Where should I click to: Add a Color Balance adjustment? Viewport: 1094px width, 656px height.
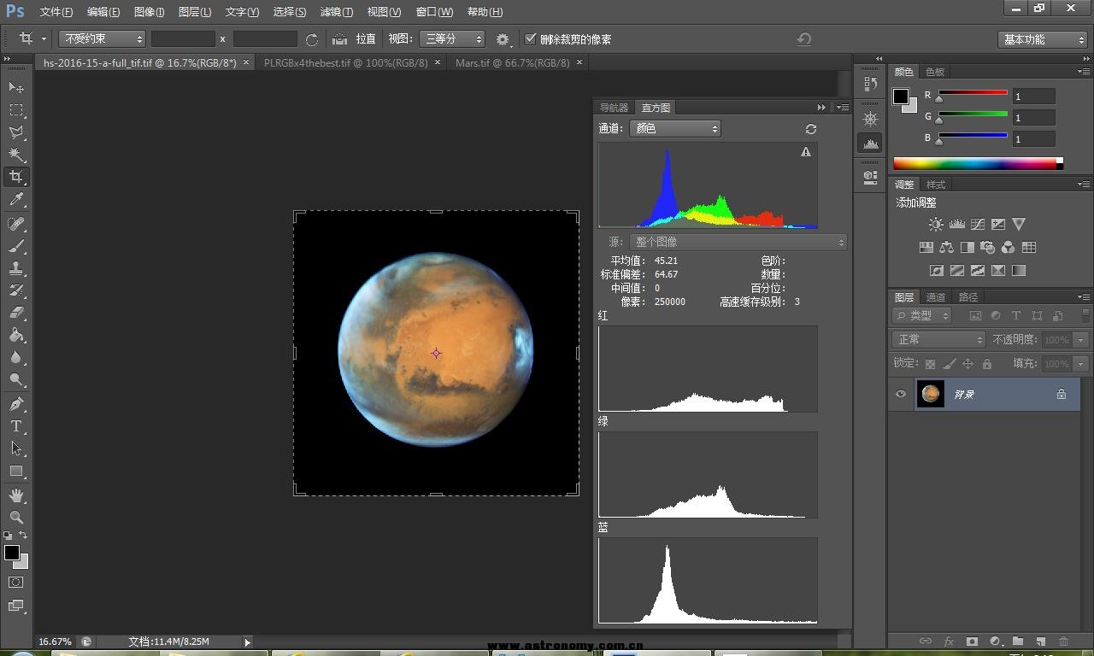946,248
